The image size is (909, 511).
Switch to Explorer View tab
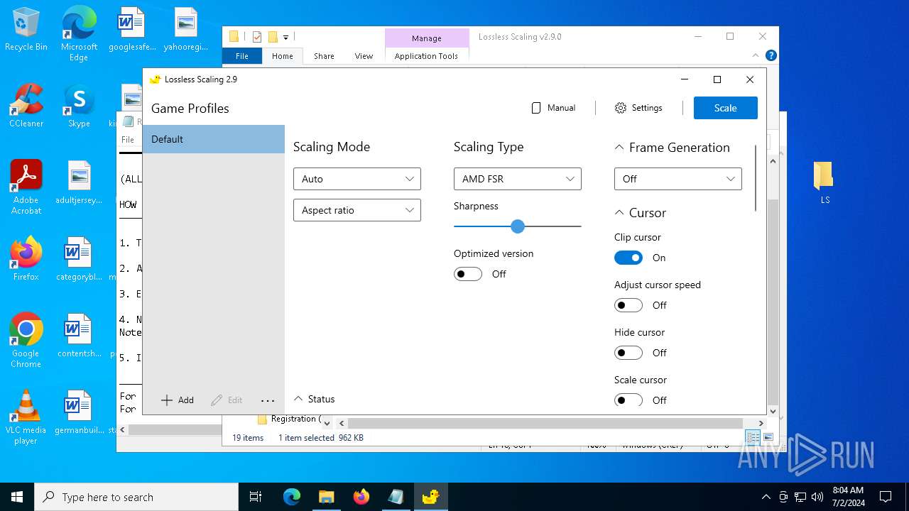click(364, 56)
